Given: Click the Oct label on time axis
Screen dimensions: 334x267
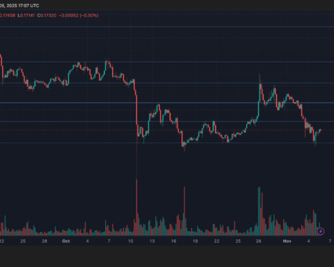Looking at the screenshot, I should tap(66, 241).
